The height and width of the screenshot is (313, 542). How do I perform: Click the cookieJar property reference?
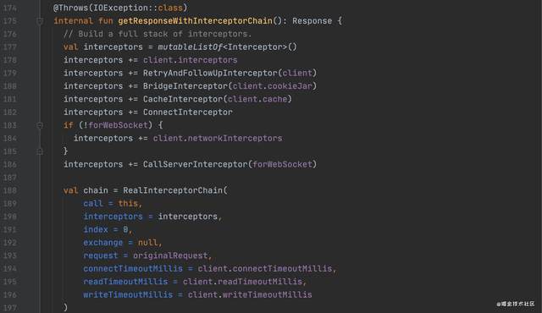point(290,86)
